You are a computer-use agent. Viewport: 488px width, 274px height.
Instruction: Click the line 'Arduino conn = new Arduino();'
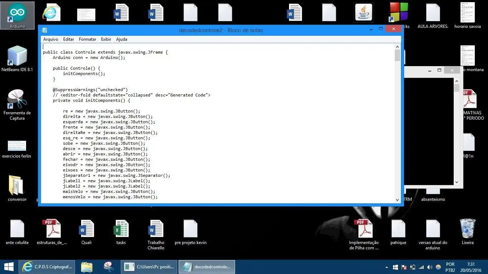89,58
